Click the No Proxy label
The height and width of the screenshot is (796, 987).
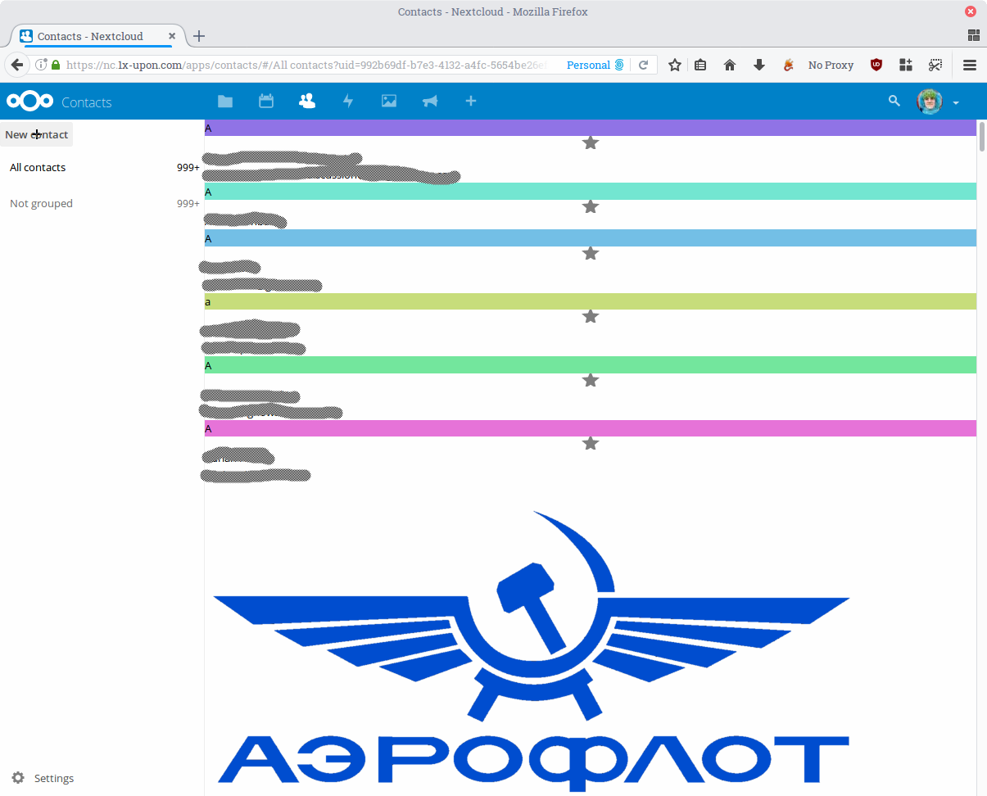point(831,65)
